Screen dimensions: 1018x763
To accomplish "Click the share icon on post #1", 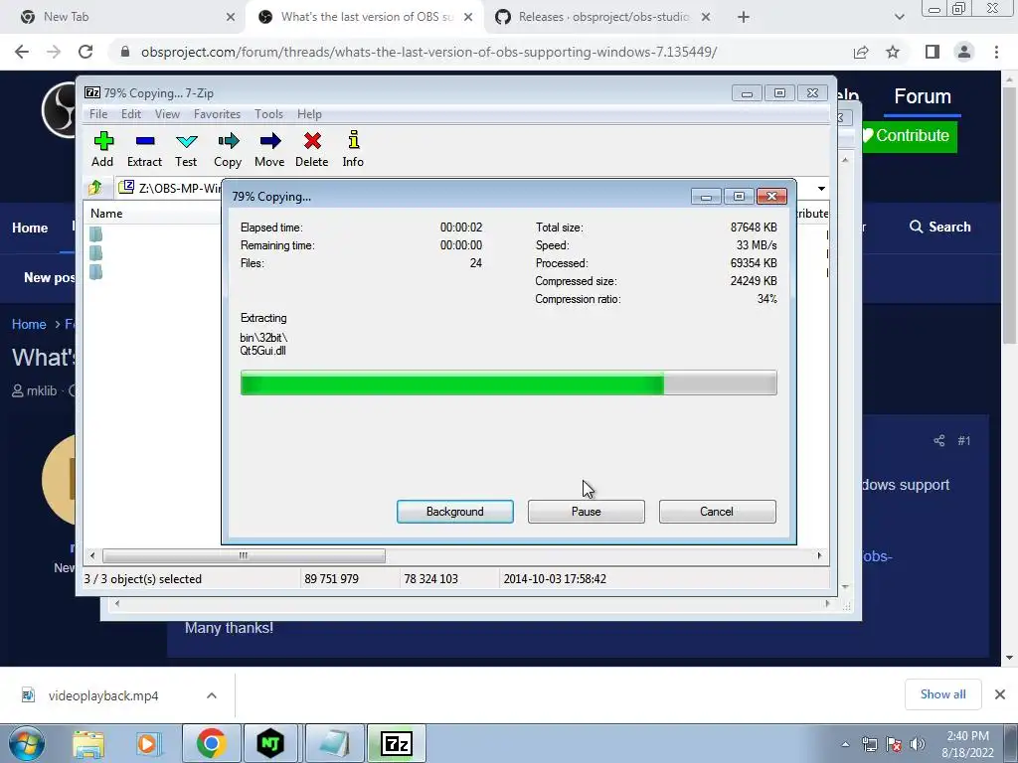I will point(938,441).
